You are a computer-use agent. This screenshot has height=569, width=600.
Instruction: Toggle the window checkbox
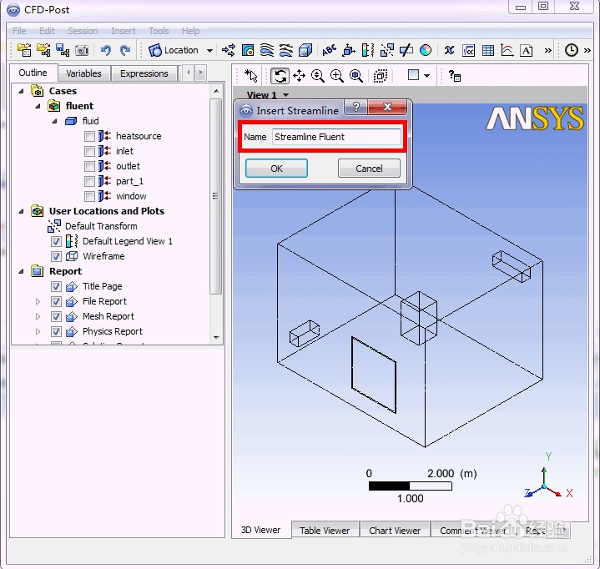tap(89, 196)
